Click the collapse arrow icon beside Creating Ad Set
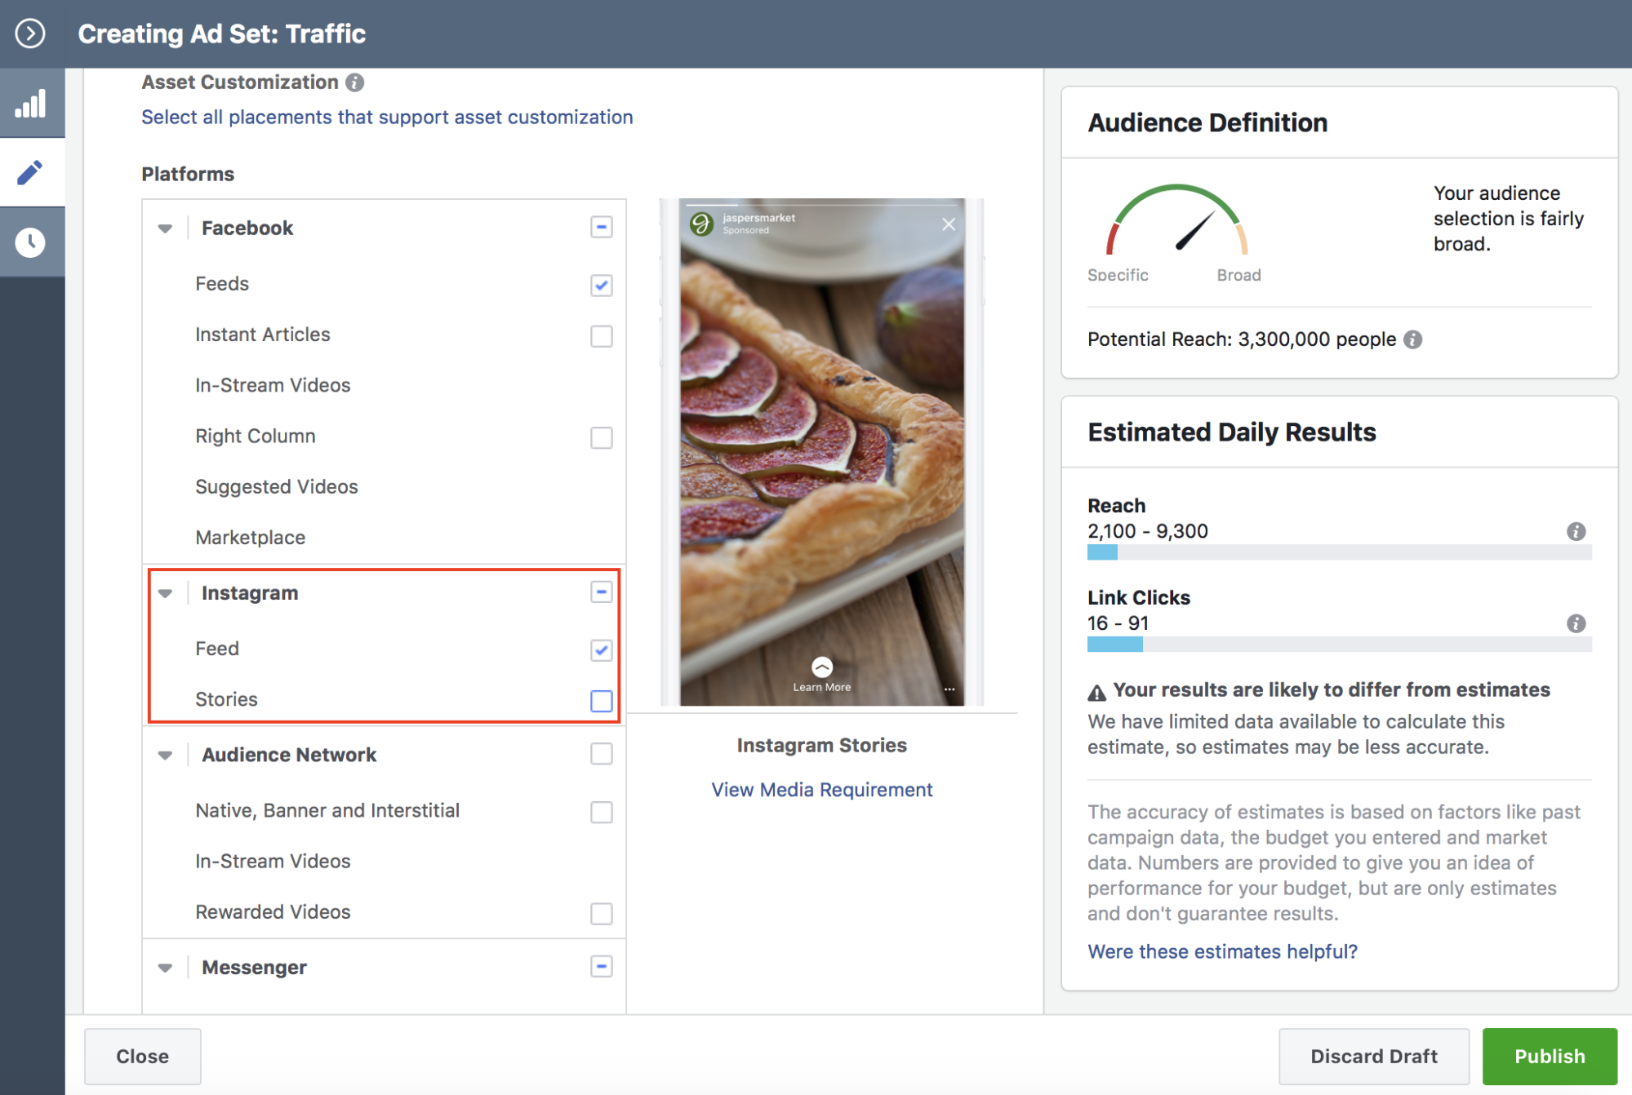This screenshot has width=1632, height=1095. 30,33
